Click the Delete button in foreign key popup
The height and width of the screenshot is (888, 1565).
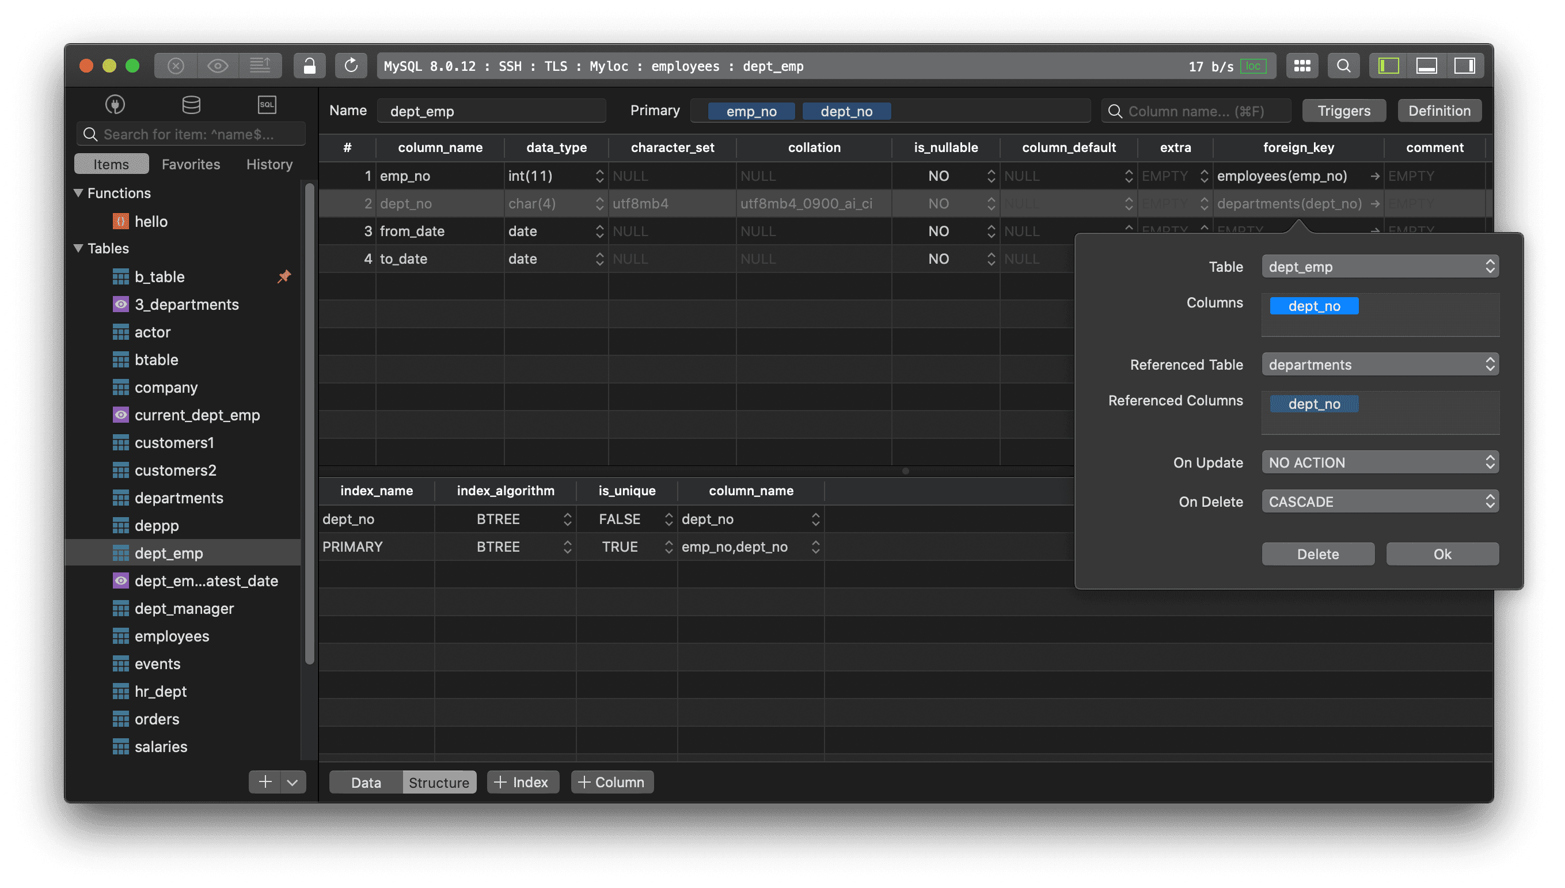(x=1318, y=554)
